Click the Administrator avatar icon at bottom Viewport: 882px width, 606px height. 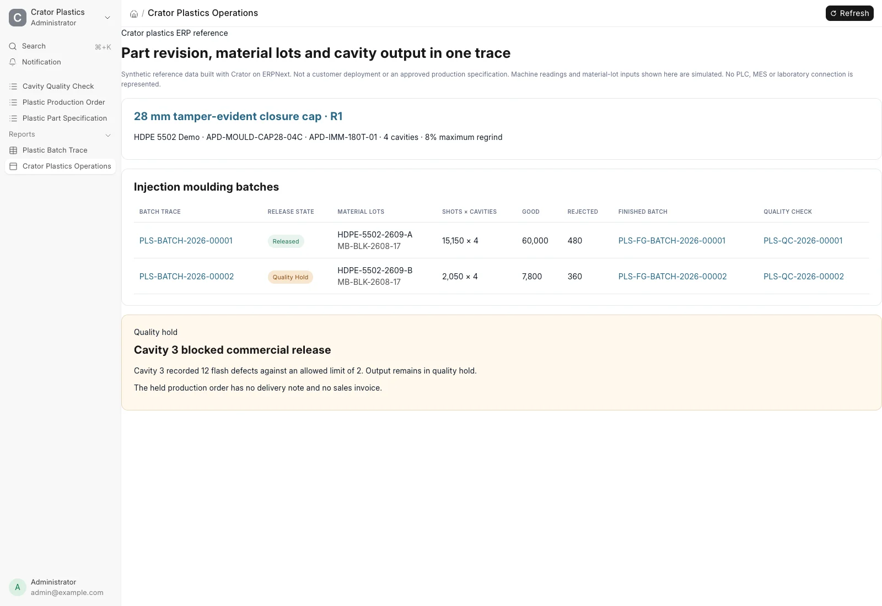click(18, 587)
